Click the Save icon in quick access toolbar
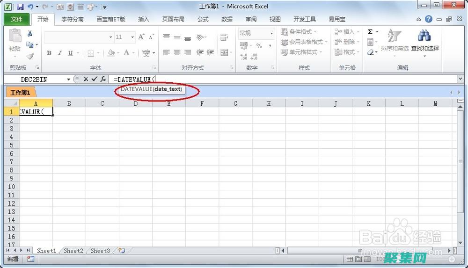This screenshot has width=468, height=268. (20, 7)
